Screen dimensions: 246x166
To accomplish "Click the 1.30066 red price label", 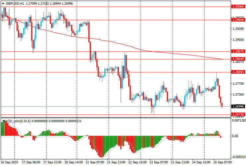I will pyautogui.click(x=238, y=7).
